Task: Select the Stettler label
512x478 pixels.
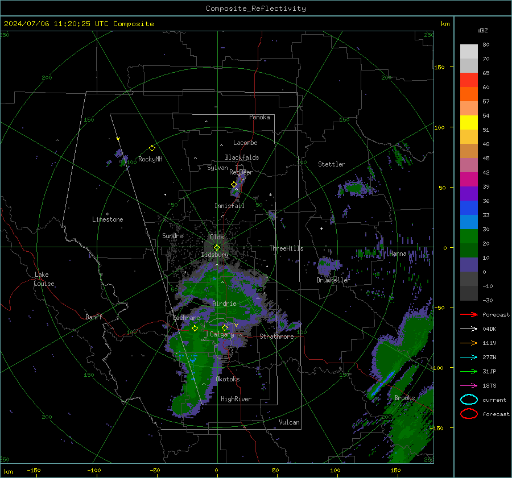Action: [x=332, y=164]
